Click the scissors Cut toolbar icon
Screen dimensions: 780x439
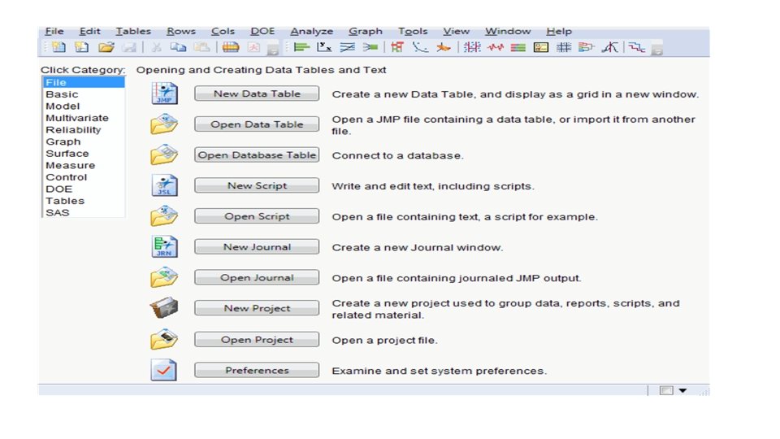[156, 47]
